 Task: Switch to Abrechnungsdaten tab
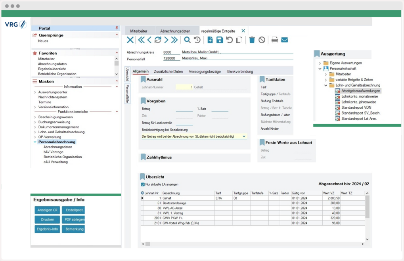[x=175, y=31]
